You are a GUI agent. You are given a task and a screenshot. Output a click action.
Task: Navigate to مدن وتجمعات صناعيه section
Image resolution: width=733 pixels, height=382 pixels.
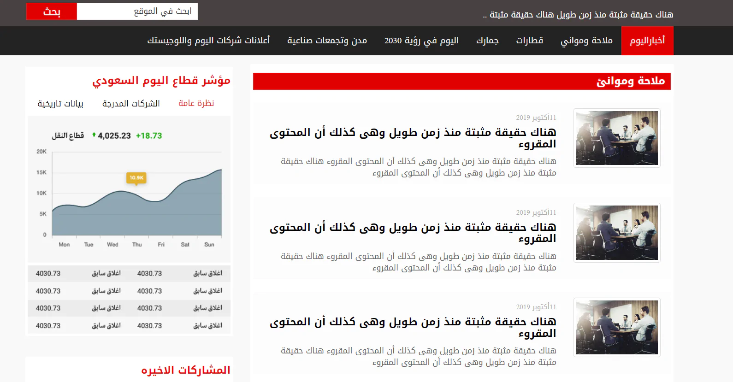[327, 41]
